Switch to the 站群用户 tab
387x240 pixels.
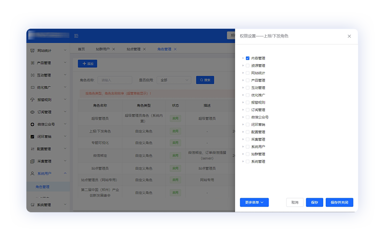(103, 49)
